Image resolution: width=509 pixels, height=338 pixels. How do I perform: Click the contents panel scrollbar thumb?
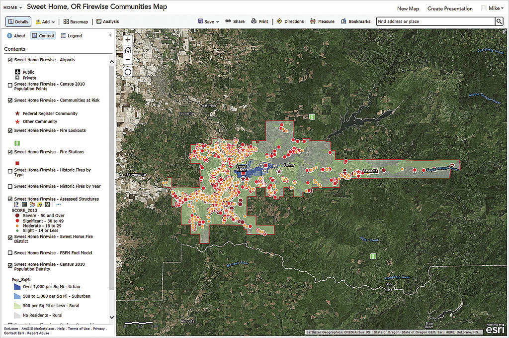click(112, 177)
